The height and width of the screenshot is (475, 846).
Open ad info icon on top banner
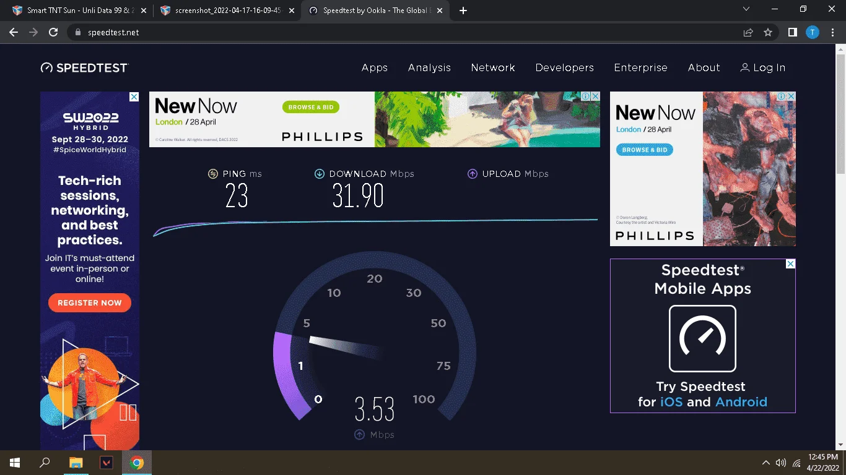585,96
